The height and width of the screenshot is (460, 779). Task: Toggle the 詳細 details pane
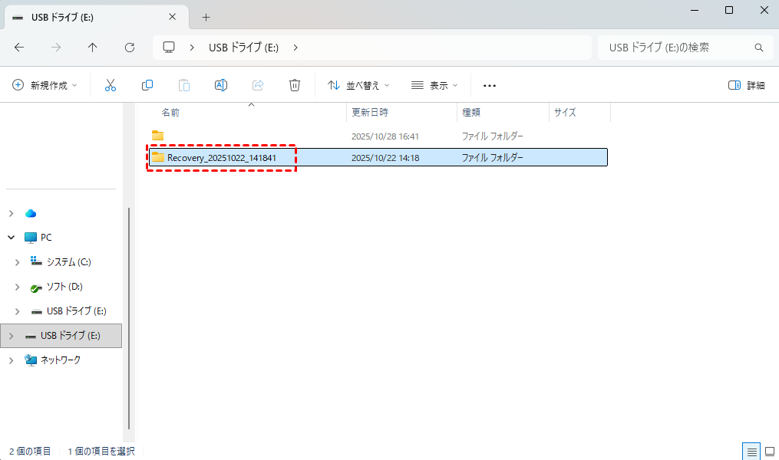click(746, 85)
